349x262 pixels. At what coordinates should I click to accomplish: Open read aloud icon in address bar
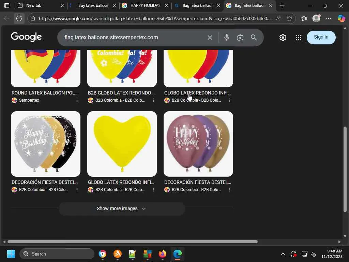point(278,18)
